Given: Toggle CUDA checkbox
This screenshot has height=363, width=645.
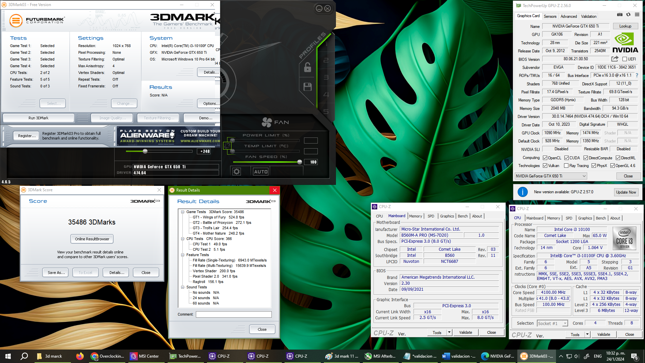Looking at the screenshot, I should 566,158.
